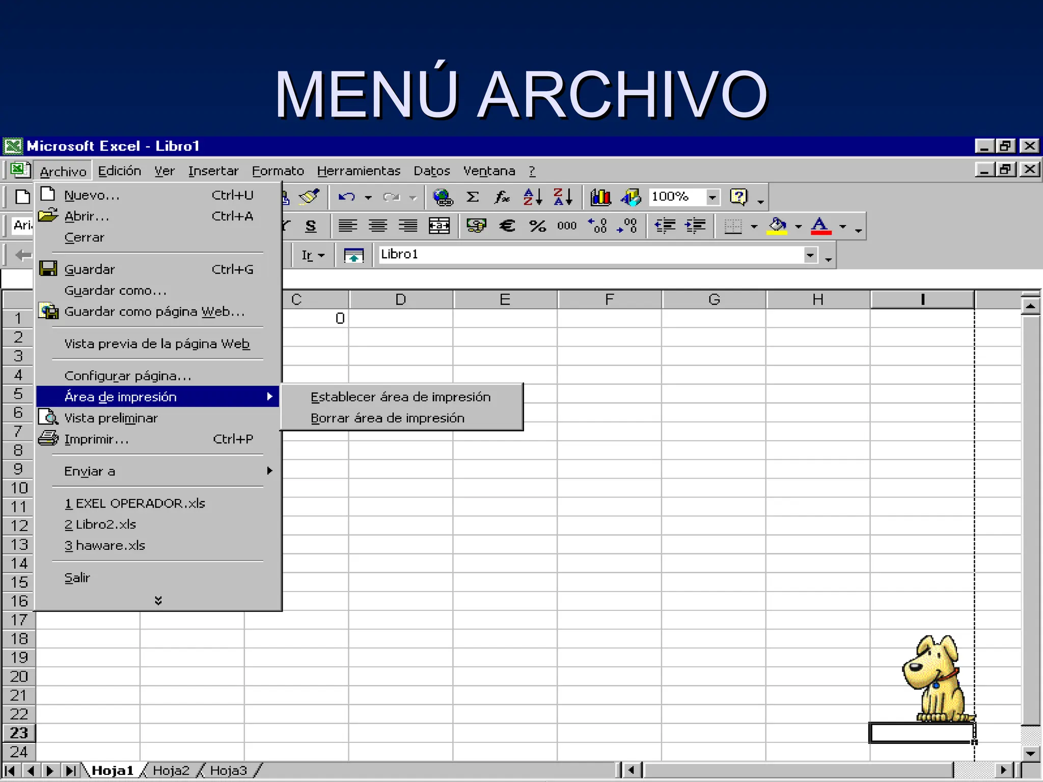Select row 12 header

(18, 525)
